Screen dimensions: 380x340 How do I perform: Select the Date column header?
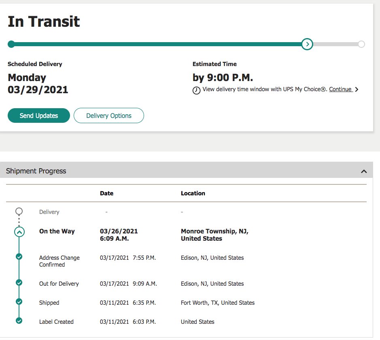tap(106, 193)
